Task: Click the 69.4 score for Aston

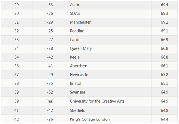Action: tap(165, 5)
